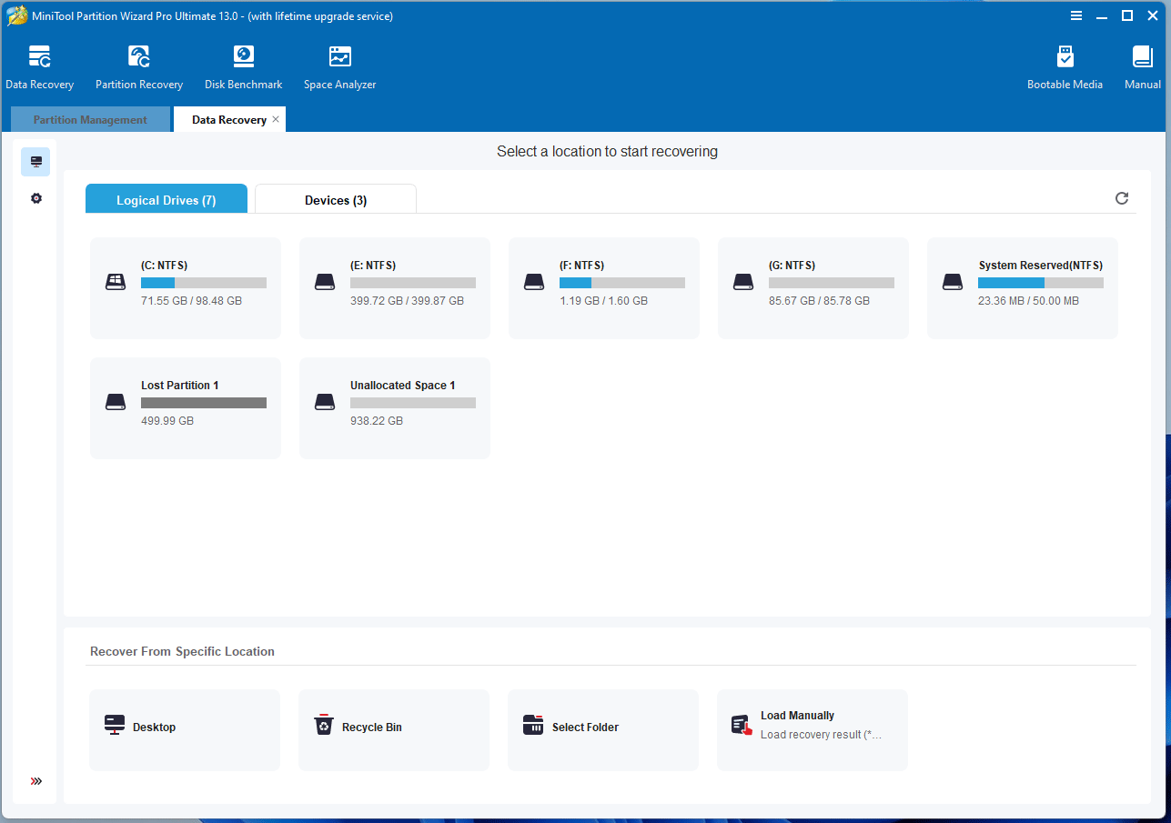Open Space Analyzer tool
1171x823 pixels.
pyautogui.click(x=339, y=68)
